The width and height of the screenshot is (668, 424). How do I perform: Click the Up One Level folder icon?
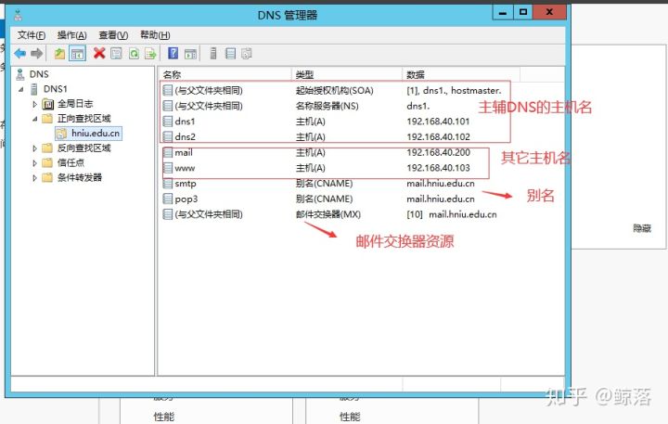tap(59, 53)
